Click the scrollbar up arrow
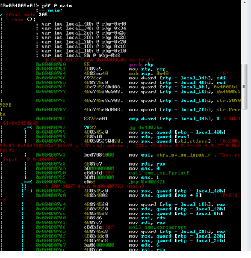Viewport: 251px width, 258px height. pyautogui.click(x=244, y=3)
